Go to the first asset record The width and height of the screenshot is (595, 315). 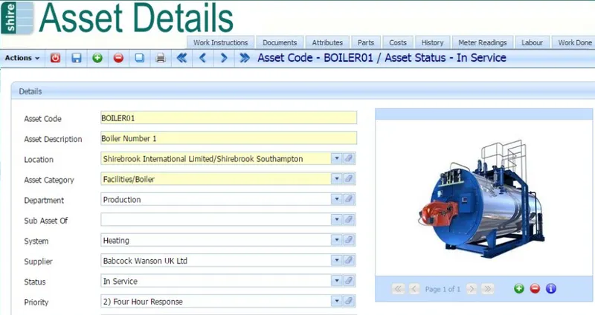(x=181, y=58)
